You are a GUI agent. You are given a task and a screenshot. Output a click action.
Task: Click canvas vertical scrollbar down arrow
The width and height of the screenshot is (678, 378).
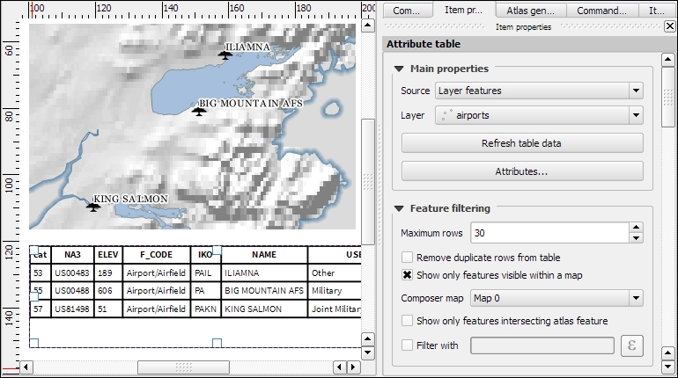[x=368, y=353]
